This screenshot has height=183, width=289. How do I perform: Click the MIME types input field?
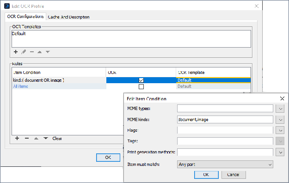click(225, 108)
